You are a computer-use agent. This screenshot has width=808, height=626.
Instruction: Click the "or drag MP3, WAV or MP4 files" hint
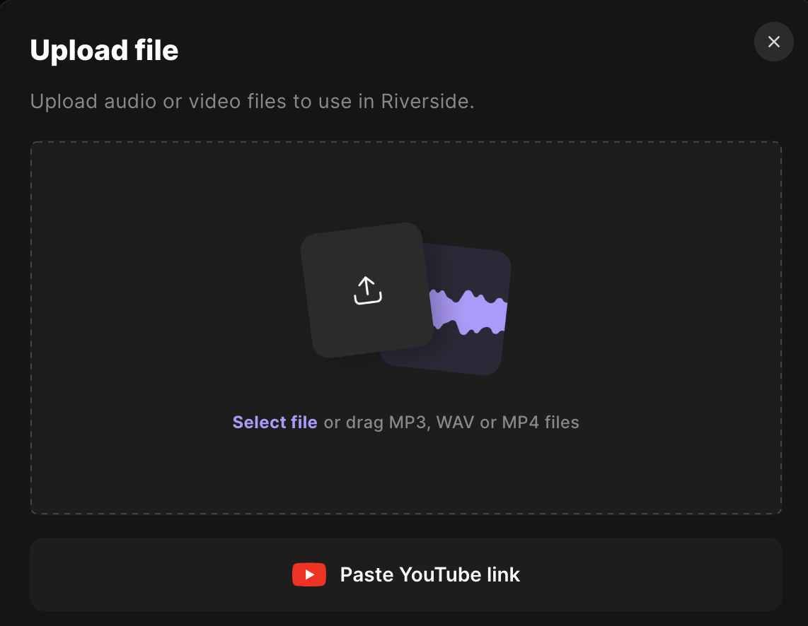click(451, 423)
